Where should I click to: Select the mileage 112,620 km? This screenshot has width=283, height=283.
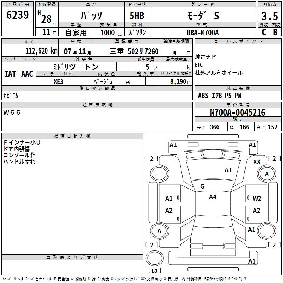[x=41, y=51]
